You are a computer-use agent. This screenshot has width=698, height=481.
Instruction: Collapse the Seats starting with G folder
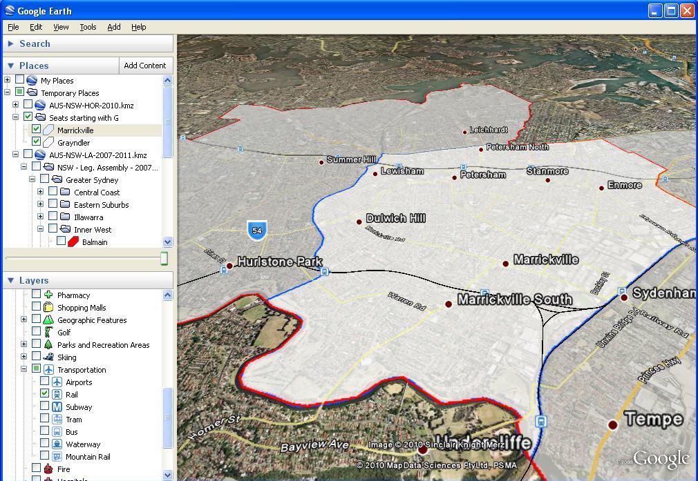pos(16,117)
